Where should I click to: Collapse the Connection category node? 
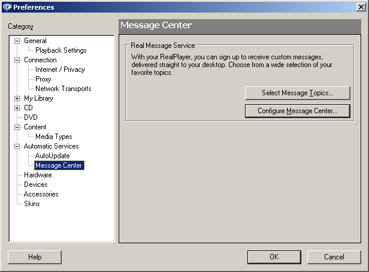pyautogui.click(x=17, y=60)
